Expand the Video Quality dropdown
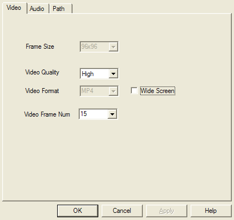Viewport: 234px width, 220px height. click(x=113, y=74)
